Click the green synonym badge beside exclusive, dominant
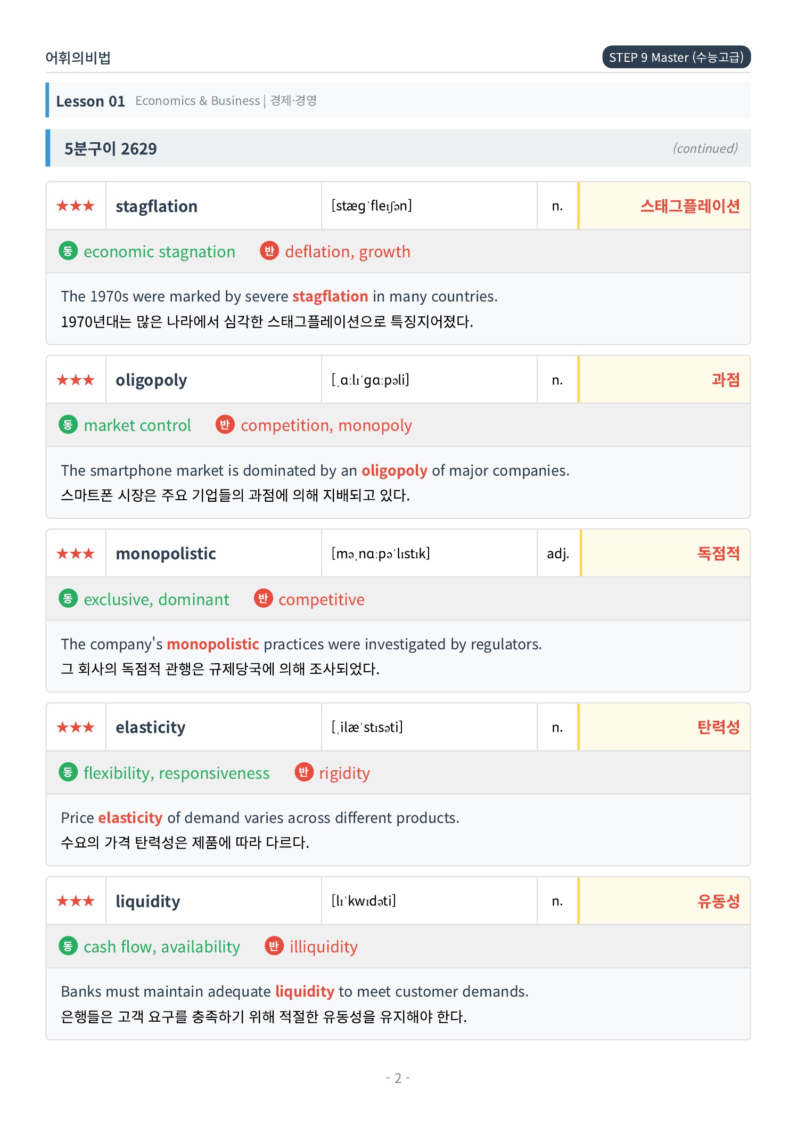 [68, 599]
